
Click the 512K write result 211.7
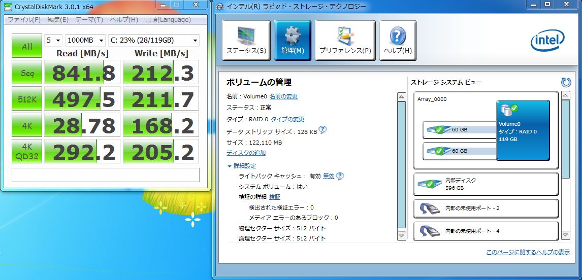(161, 98)
